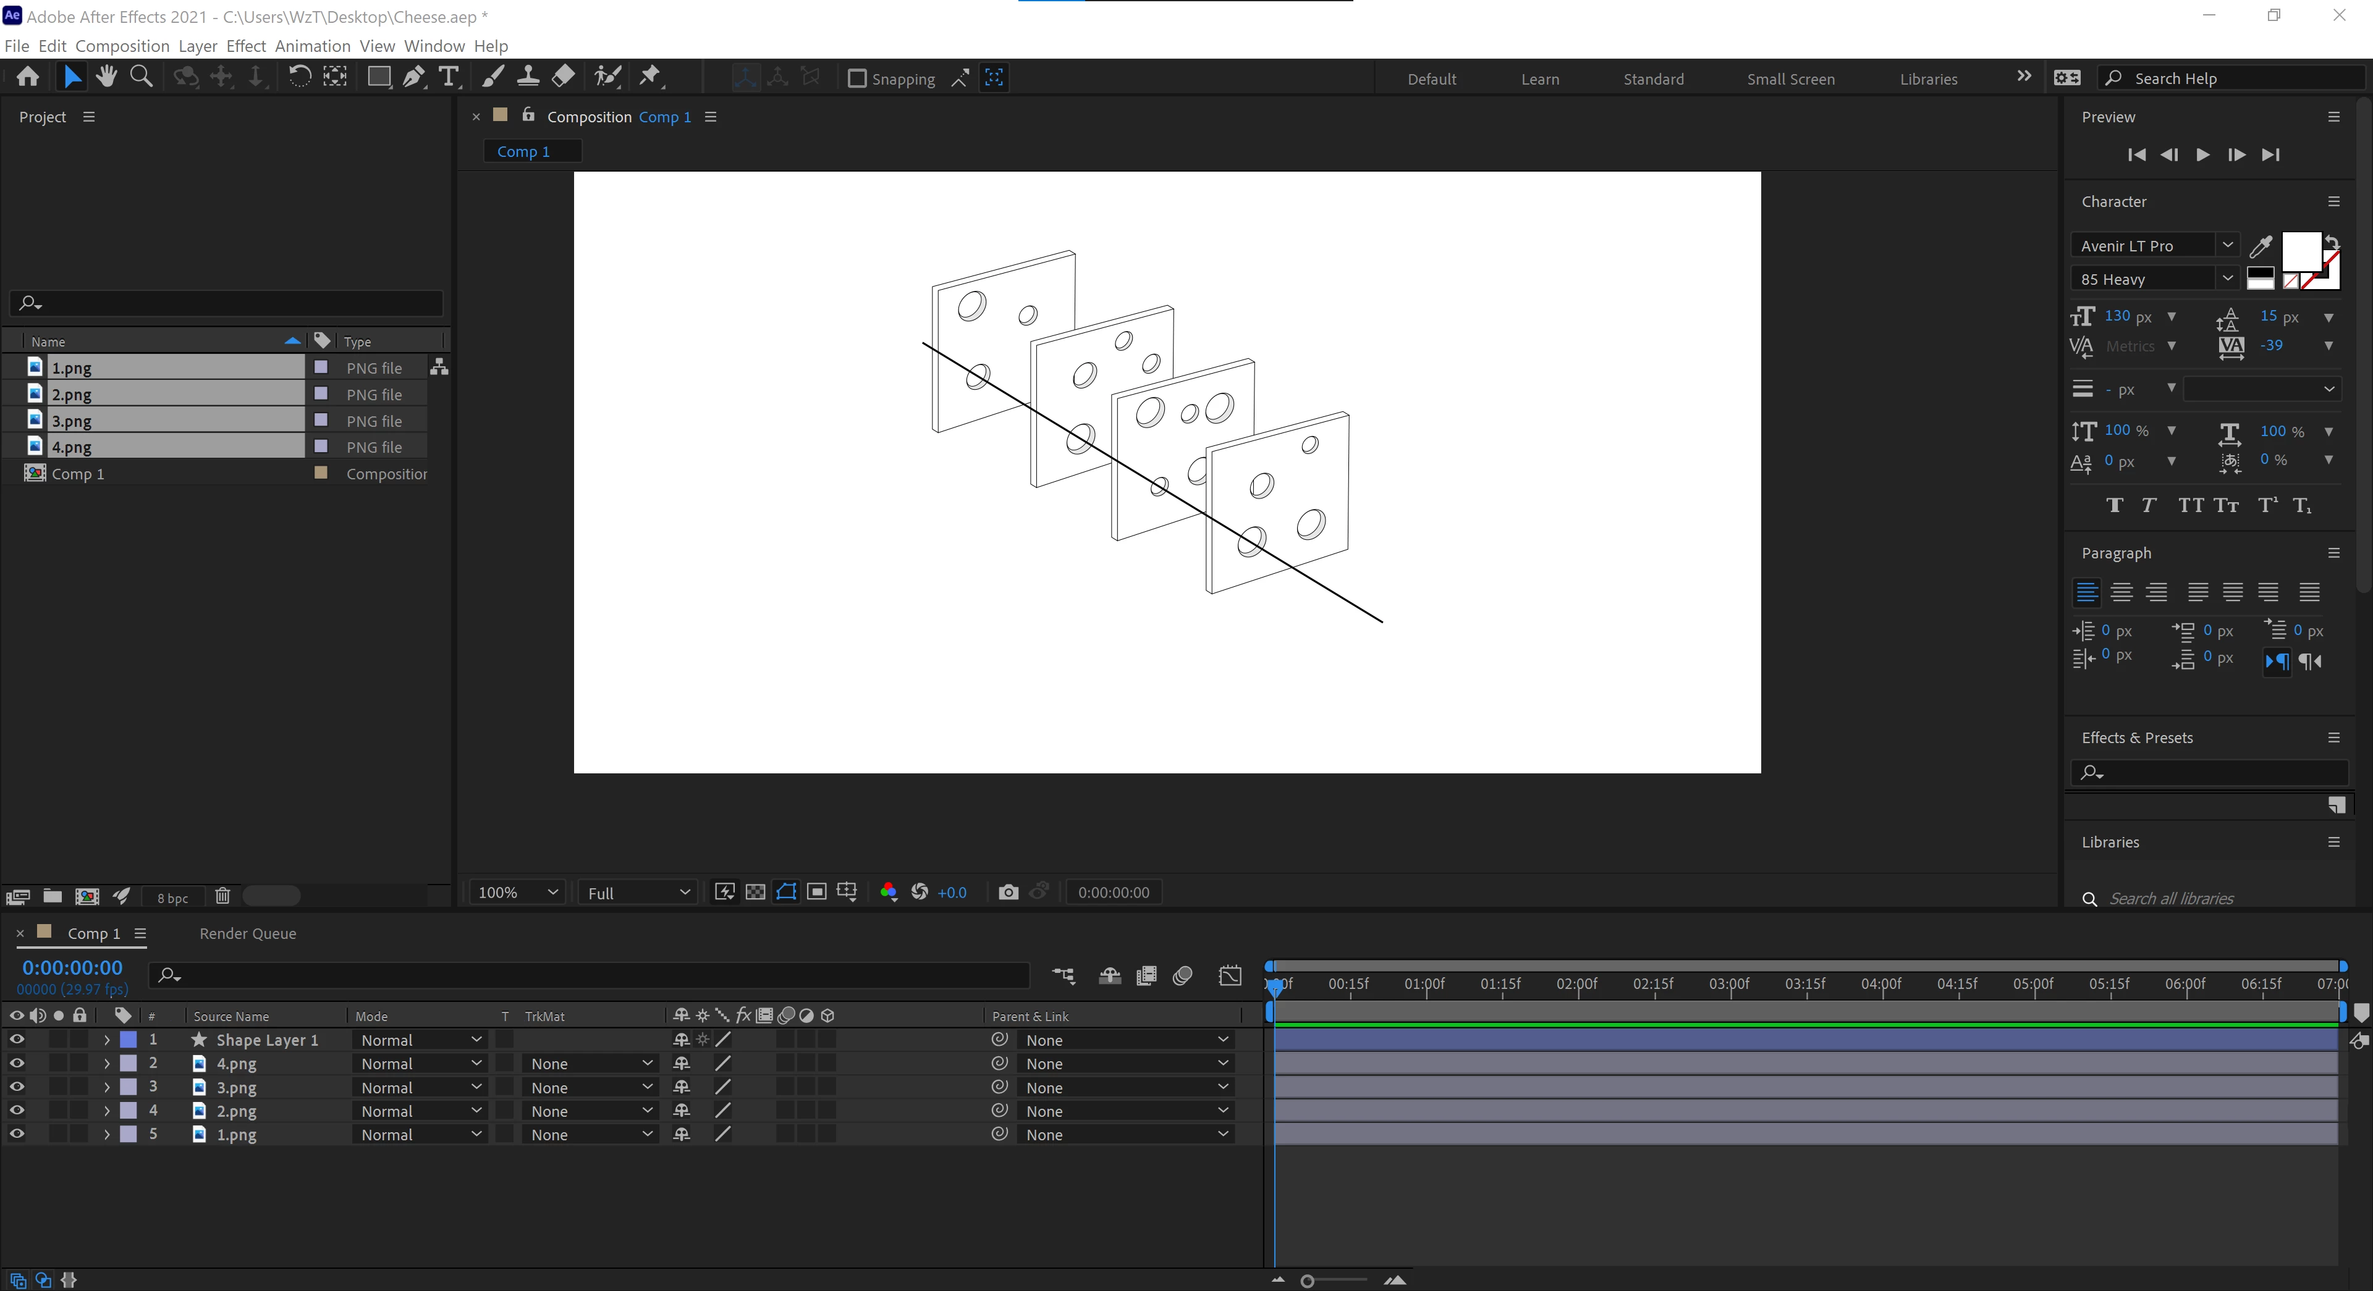Switch to the Standard workspace
The image size is (2373, 1291).
point(1652,79)
